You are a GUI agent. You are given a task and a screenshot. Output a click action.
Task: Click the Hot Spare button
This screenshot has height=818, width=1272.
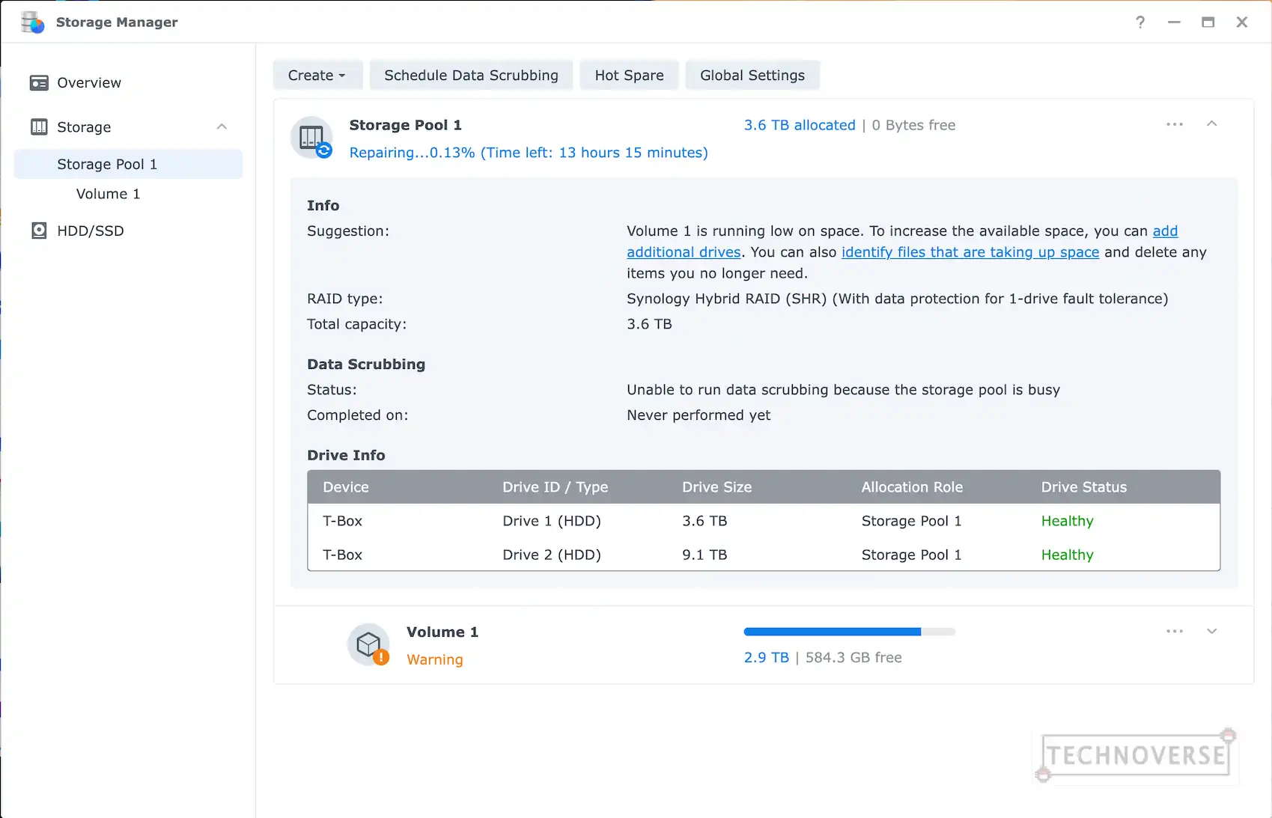[629, 76]
